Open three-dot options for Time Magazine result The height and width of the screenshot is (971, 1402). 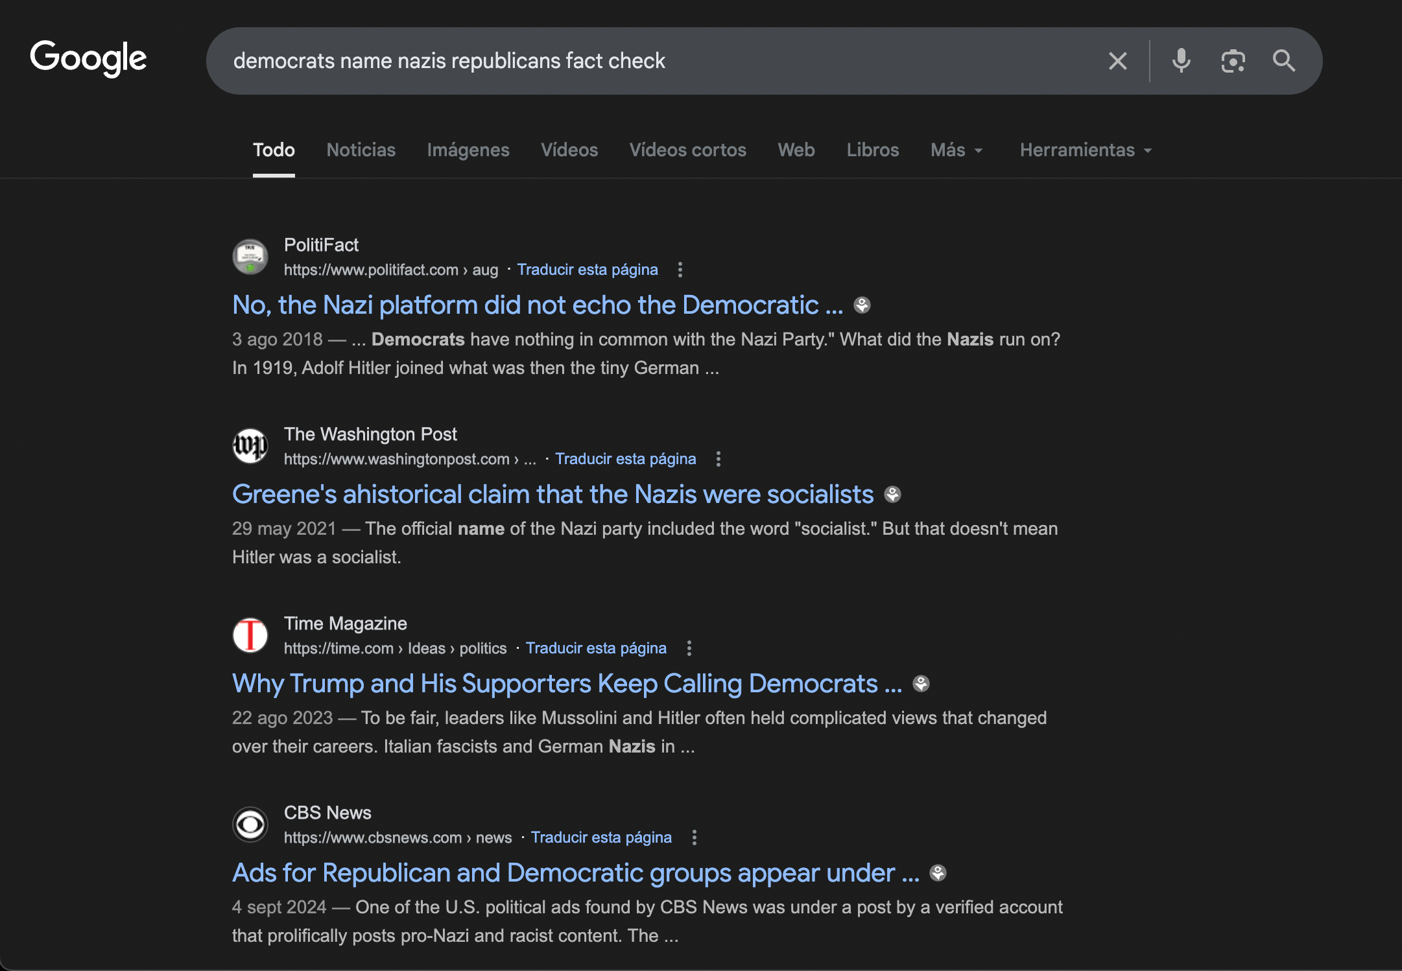[x=689, y=648]
